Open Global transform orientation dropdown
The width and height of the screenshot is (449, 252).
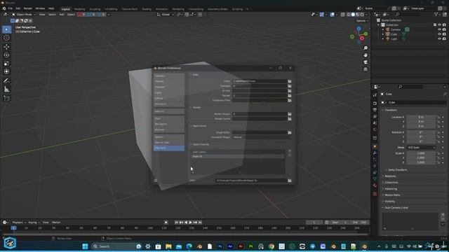click(x=166, y=15)
